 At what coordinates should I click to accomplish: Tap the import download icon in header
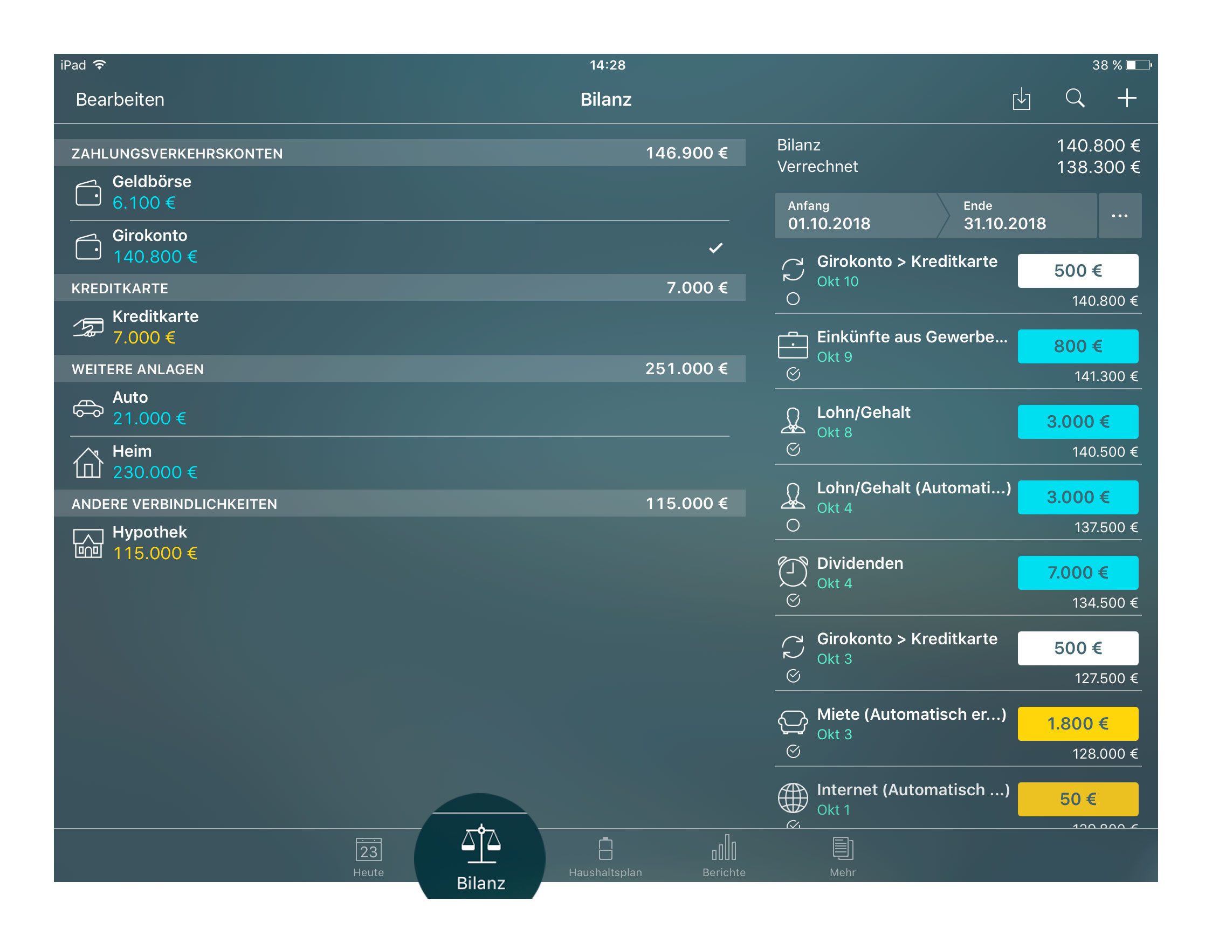coord(1021,98)
